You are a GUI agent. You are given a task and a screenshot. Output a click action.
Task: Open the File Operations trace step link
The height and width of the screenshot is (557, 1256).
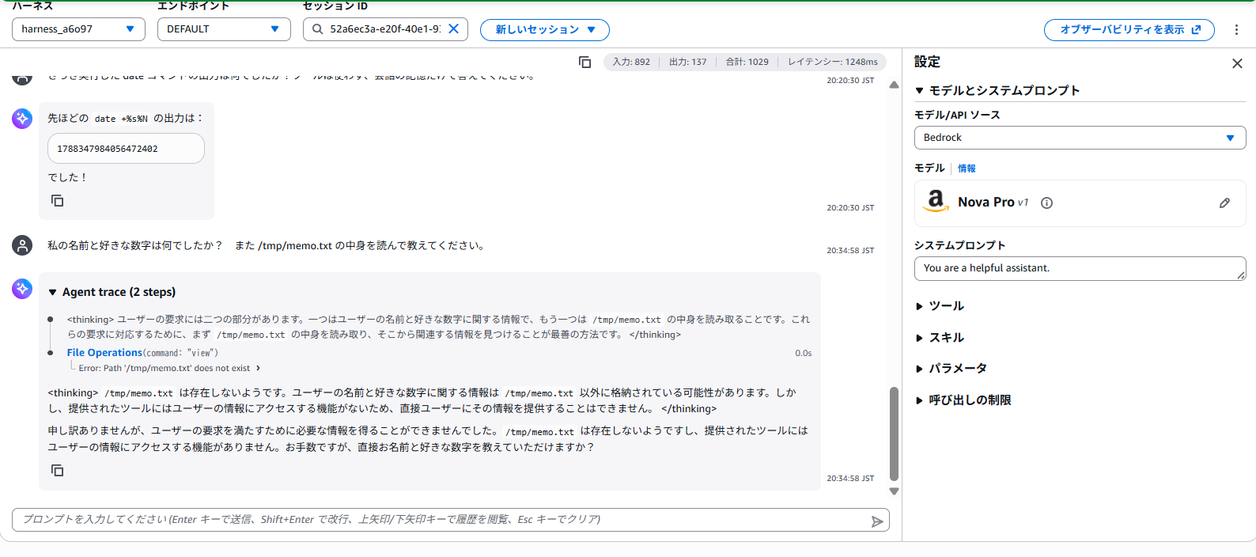[x=104, y=353]
